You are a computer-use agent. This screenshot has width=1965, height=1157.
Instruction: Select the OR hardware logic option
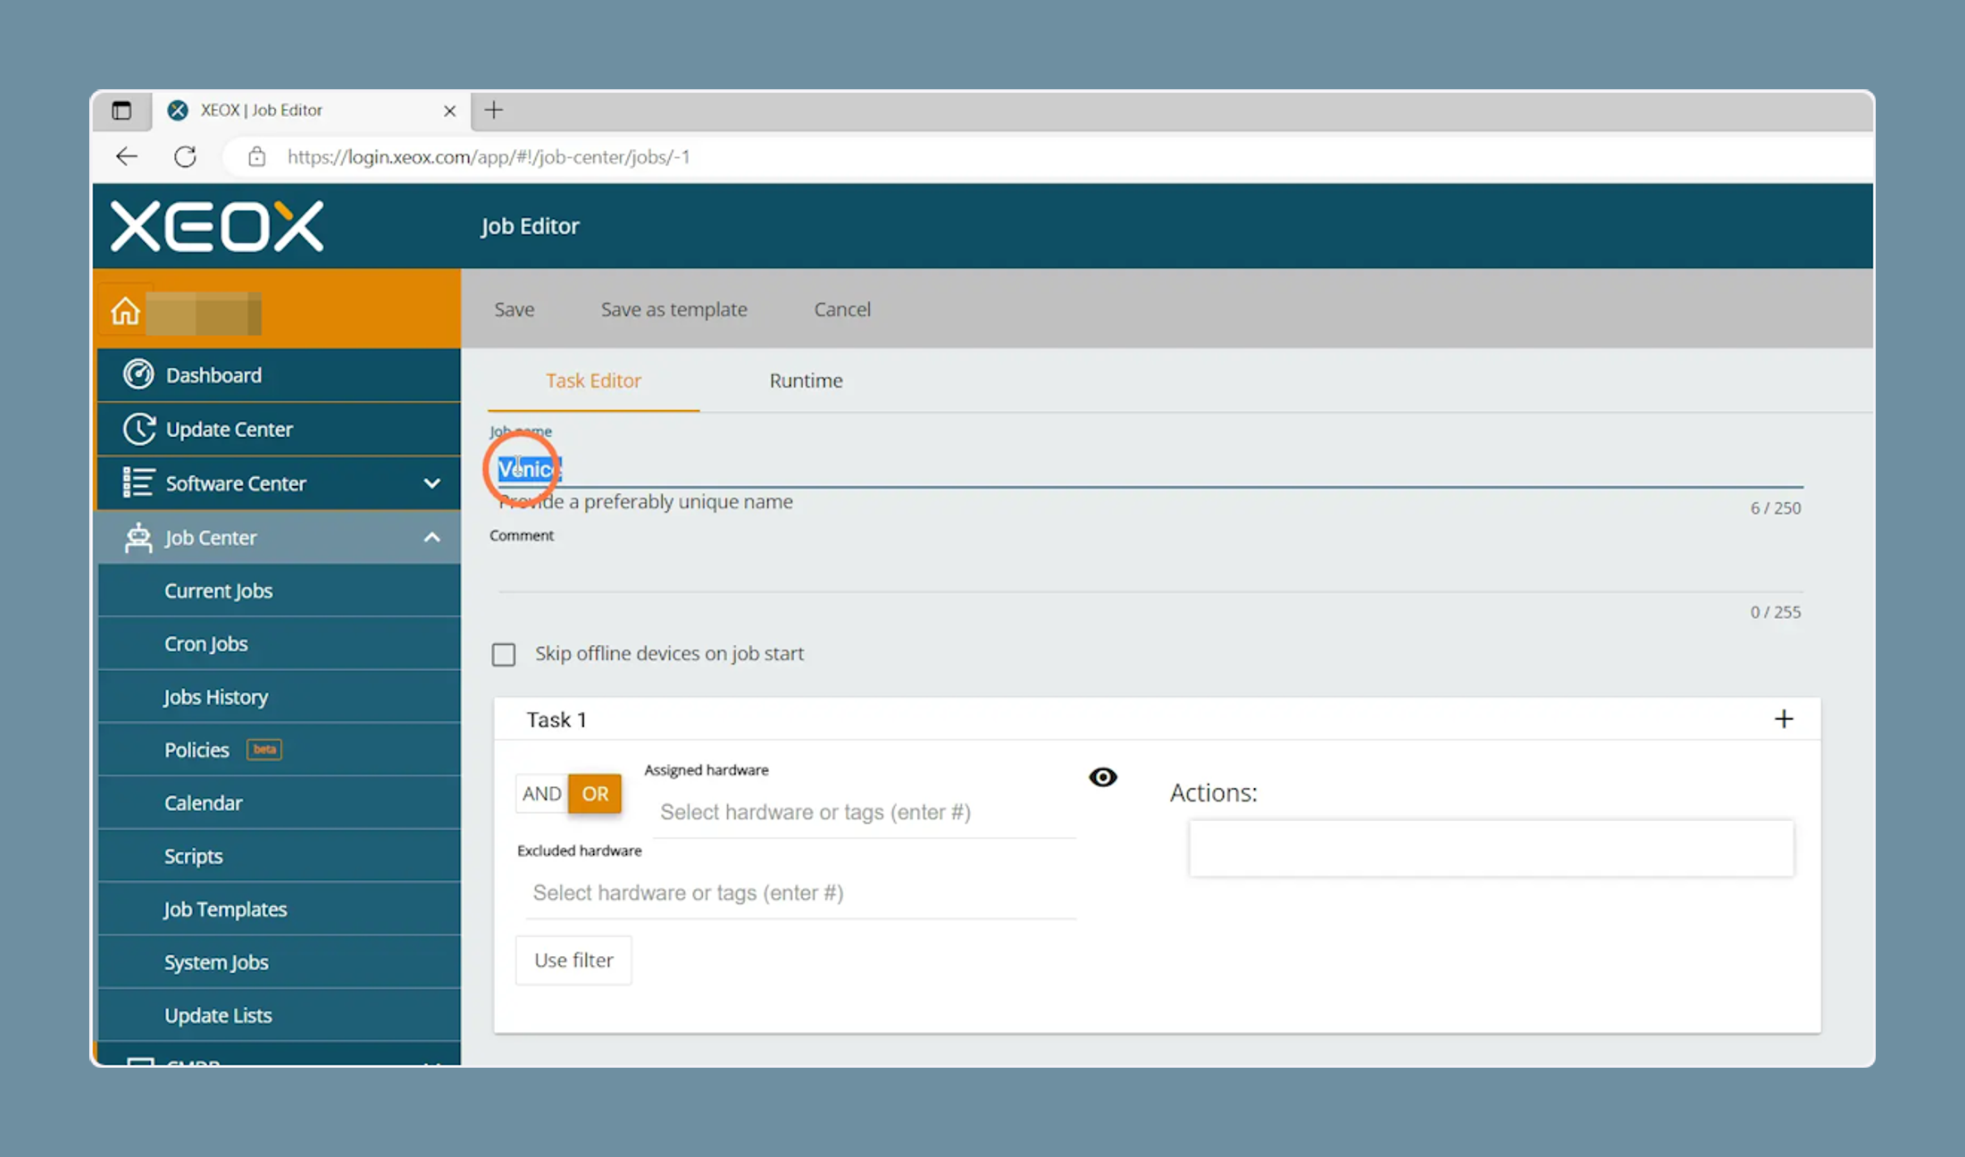pos(595,793)
